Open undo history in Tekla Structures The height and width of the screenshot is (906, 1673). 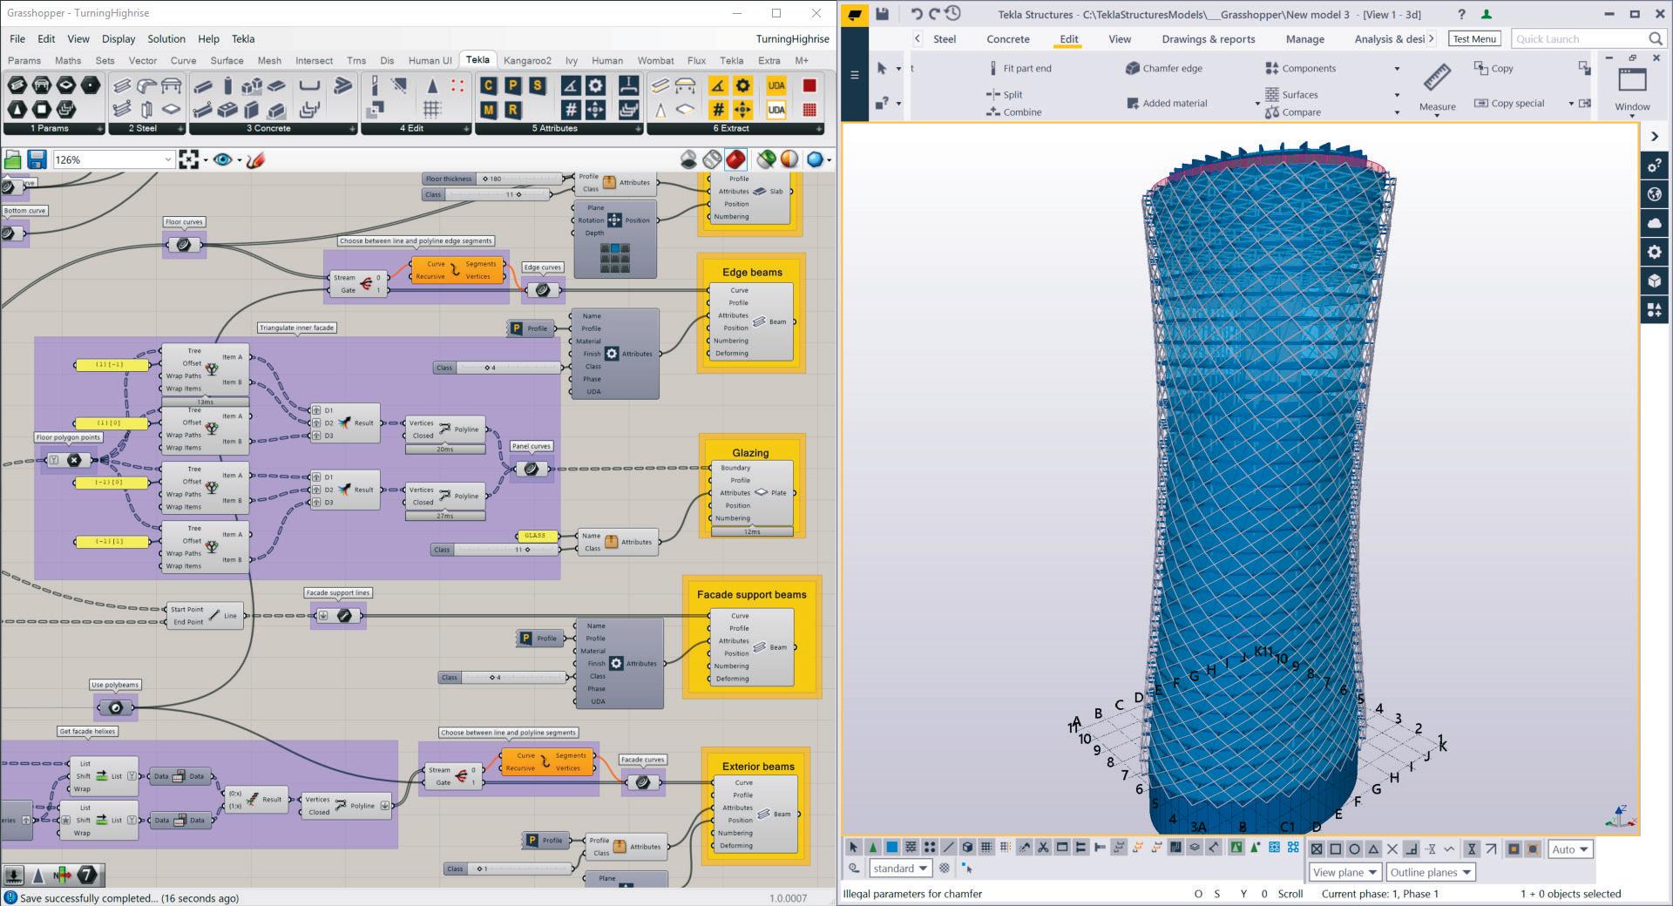[953, 13]
